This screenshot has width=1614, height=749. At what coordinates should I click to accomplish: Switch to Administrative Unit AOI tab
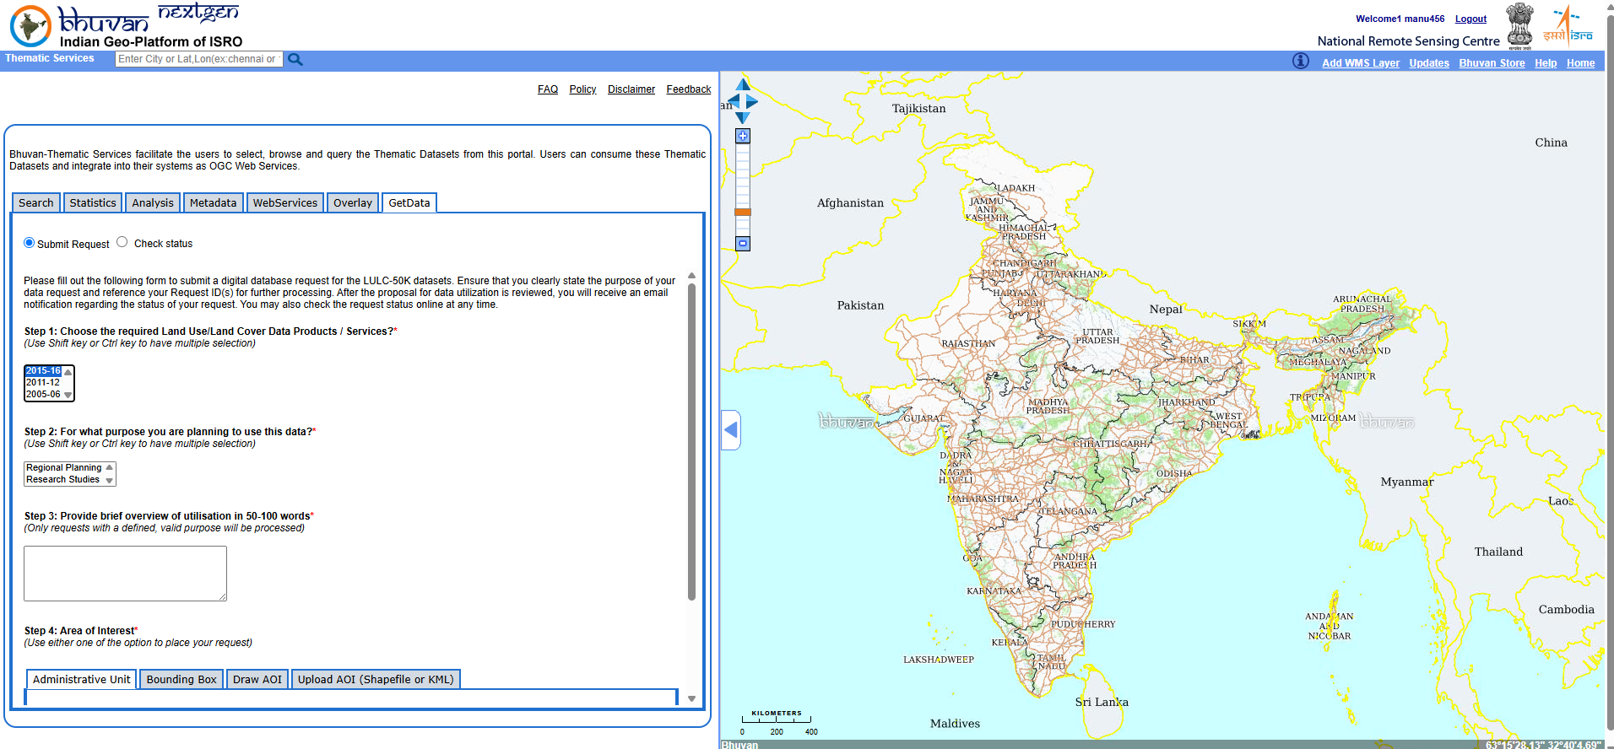click(x=82, y=680)
